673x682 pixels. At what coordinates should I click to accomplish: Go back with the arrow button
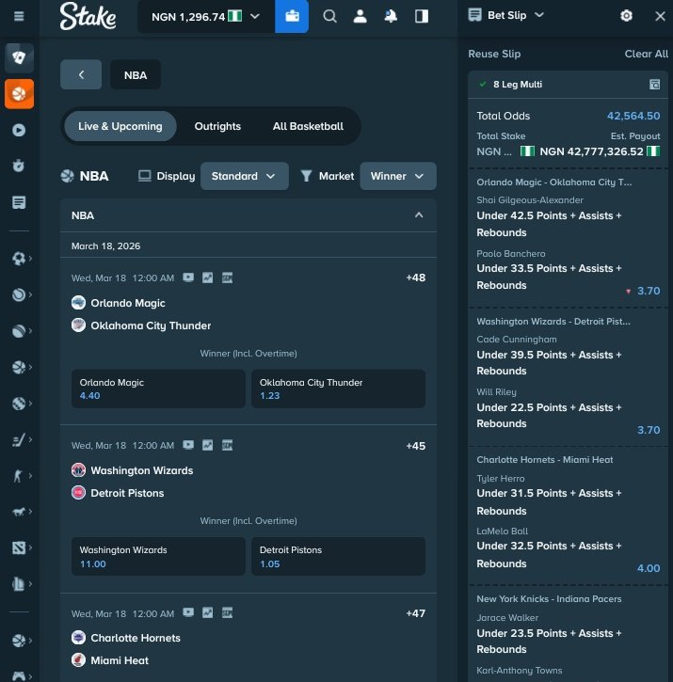tap(81, 75)
